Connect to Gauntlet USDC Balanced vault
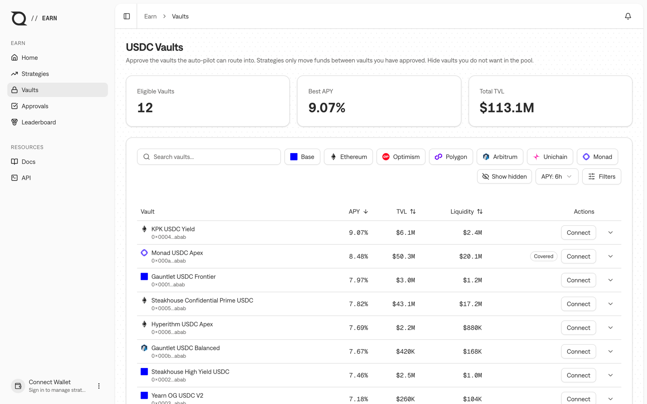This screenshot has height=404, width=647. 578,351
